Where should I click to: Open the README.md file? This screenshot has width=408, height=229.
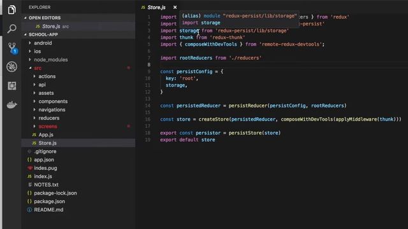48,209
